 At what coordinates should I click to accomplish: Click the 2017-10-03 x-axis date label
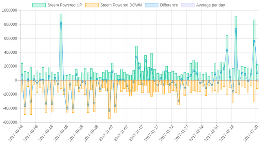tap(15, 134)
